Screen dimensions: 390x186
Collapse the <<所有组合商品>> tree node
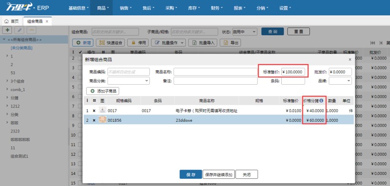click(x=4, y=39)
